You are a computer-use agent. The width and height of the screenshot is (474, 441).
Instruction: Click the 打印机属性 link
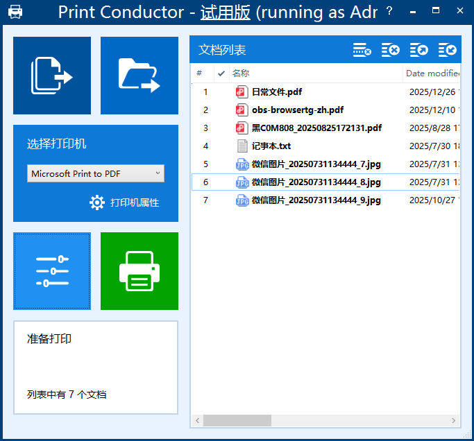135,202
